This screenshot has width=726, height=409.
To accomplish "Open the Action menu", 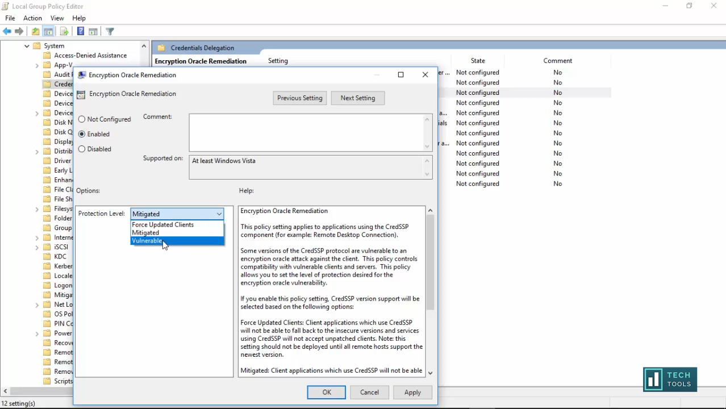I will click(32, 18).
